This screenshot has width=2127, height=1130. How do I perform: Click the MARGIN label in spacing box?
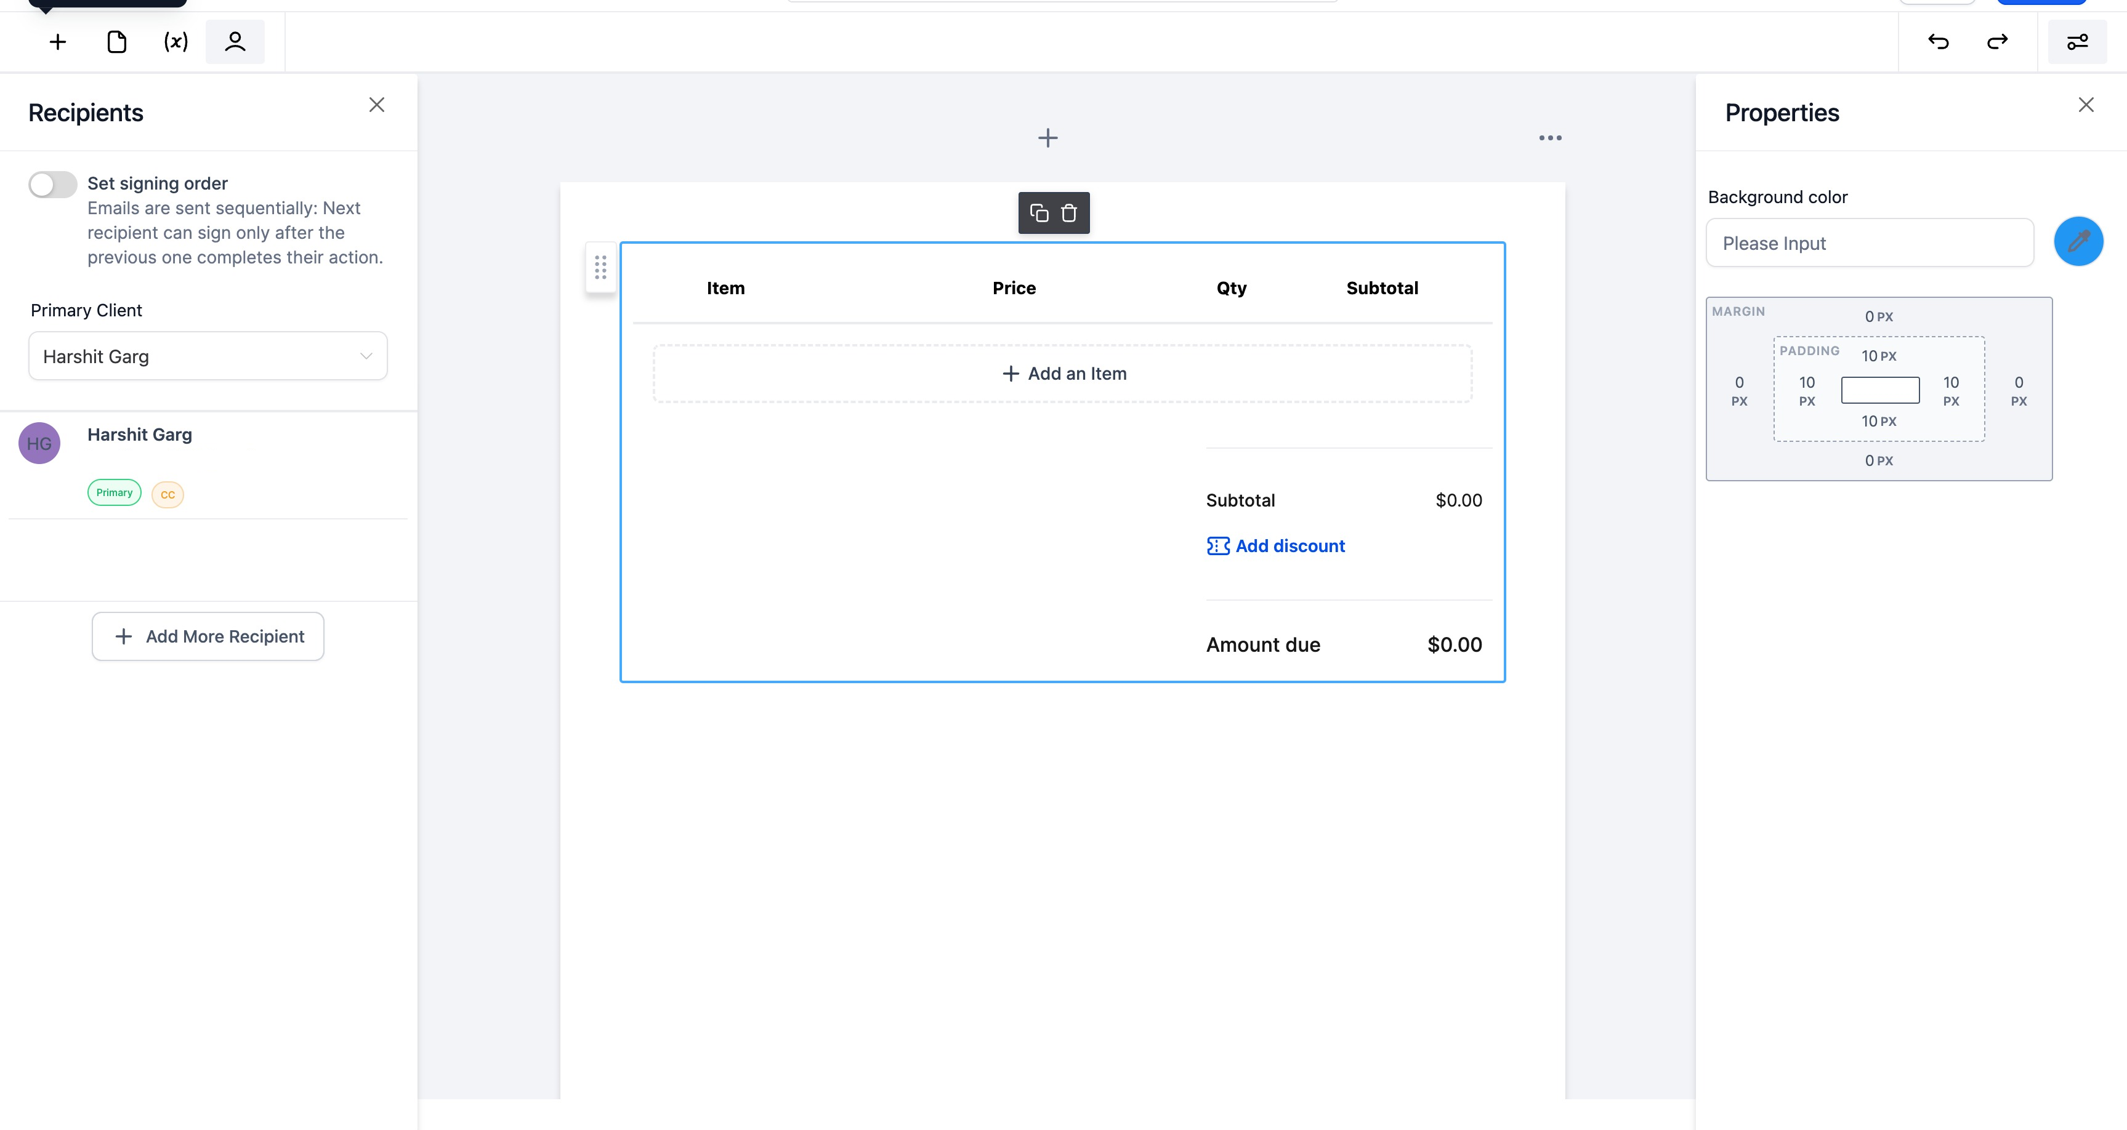(1738, 311)
